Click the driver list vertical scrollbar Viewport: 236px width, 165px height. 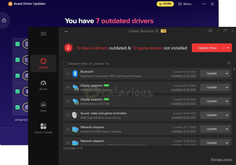pos(234,69)
